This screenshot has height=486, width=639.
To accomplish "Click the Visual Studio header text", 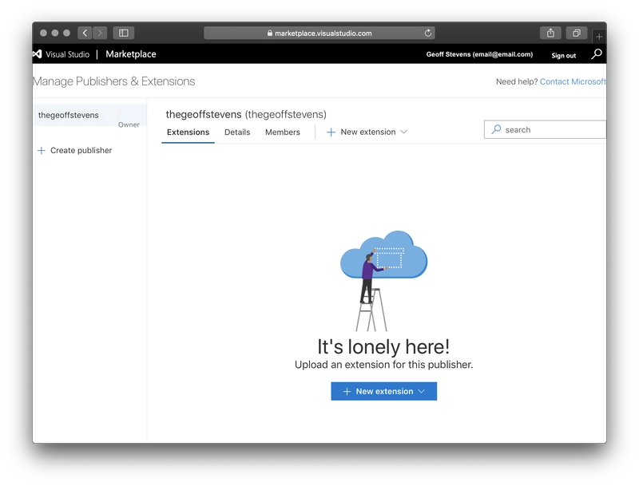I will click(67, 54).
